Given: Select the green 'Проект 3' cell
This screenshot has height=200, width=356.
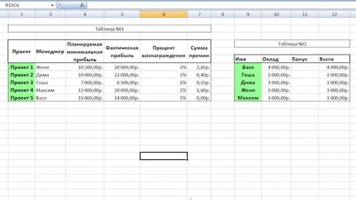Looking at the screenshot, I should click(x=22, y=83).
